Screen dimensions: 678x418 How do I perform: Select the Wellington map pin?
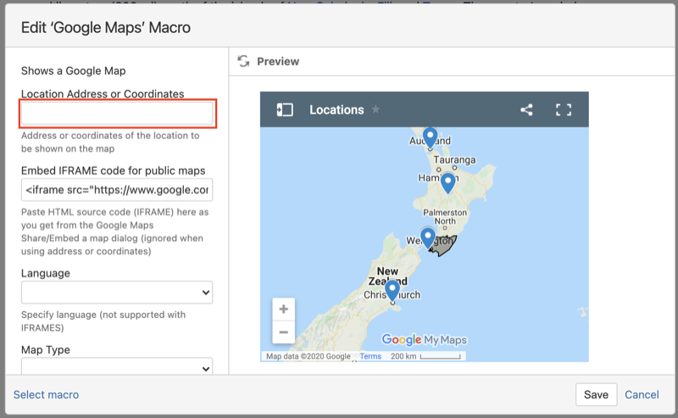tap(428, 238)
